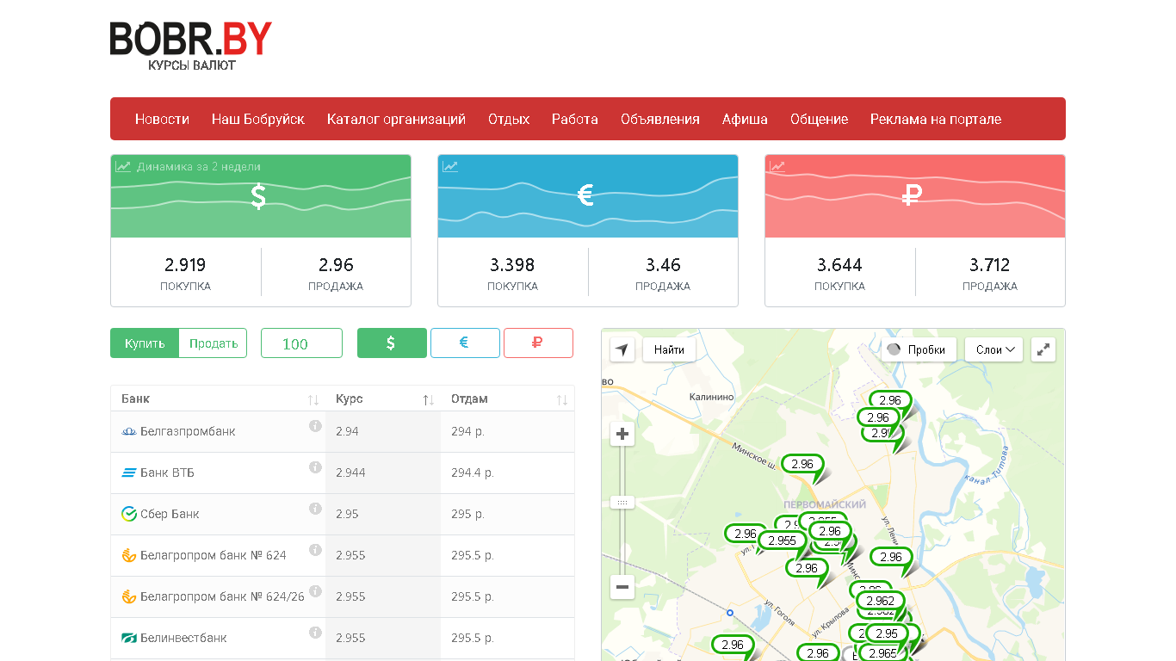Open the Сбер Банк link

coord(170,514)
